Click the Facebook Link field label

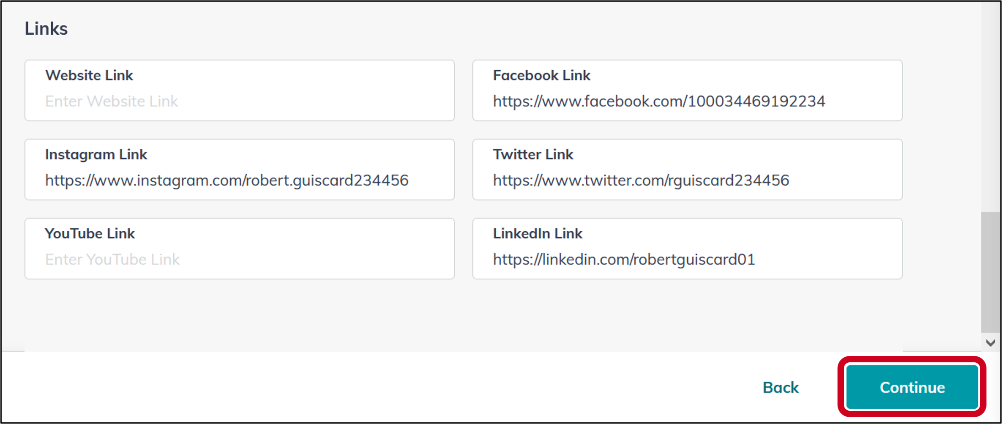(541, 75)
